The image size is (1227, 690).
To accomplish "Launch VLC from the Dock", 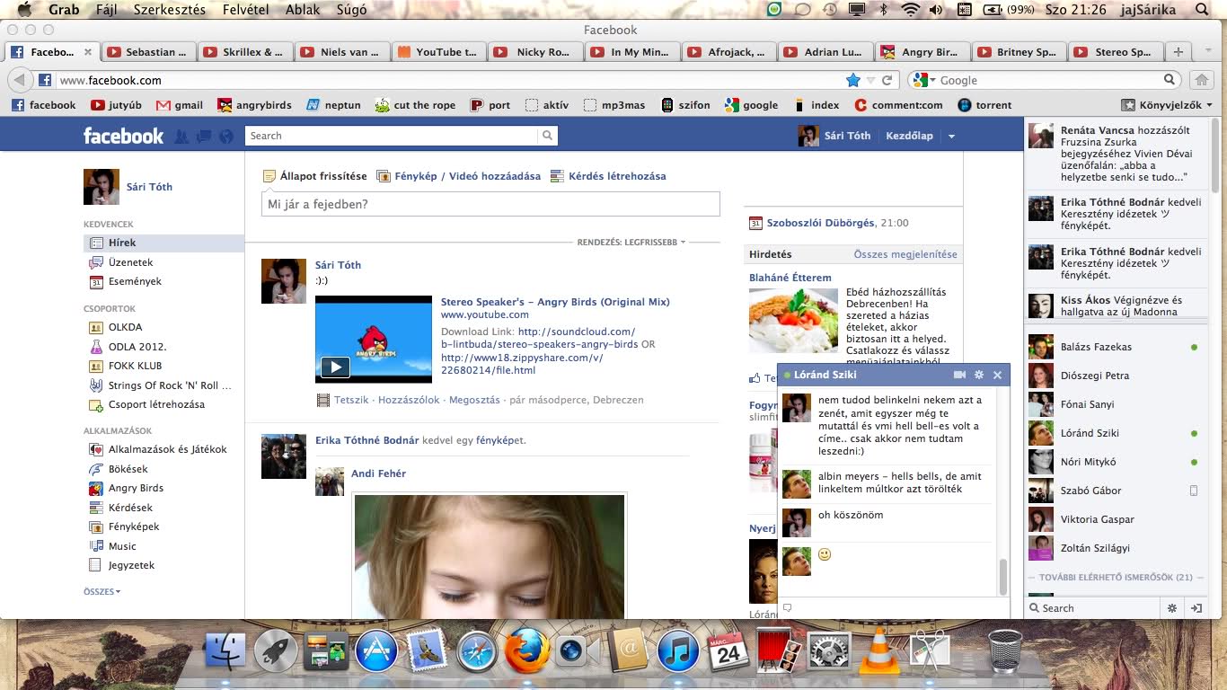I will [x=881, y=650].
